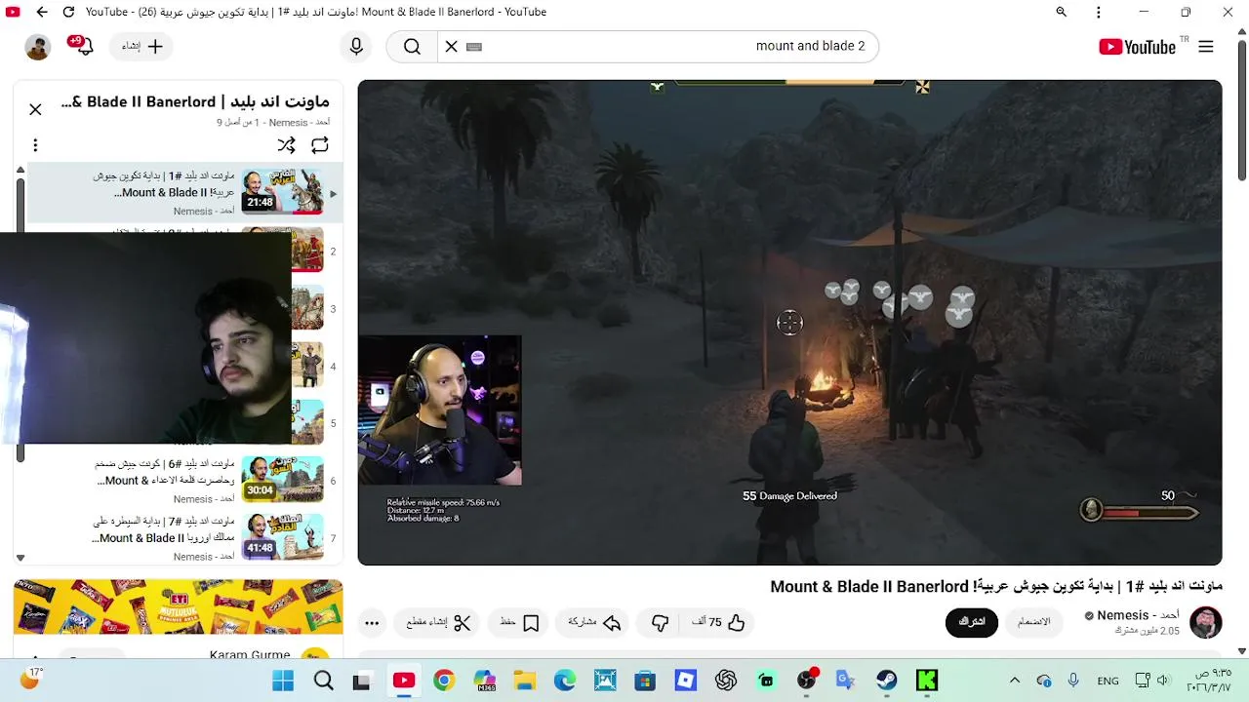
Task: Create a clip with إنشاء مقطع
Action: pyautogui.click(x=438, y=622)
